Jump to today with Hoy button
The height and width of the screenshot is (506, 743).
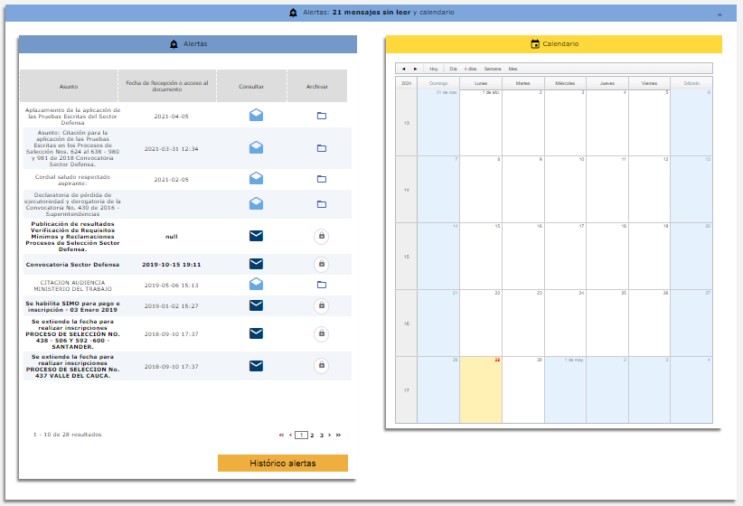[x=434, y=69]
